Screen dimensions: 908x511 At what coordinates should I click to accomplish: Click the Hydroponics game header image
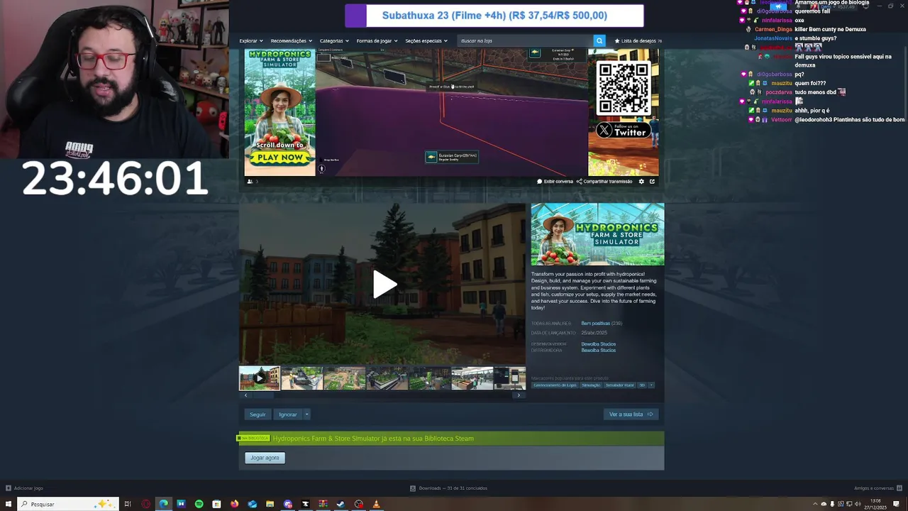597,234
